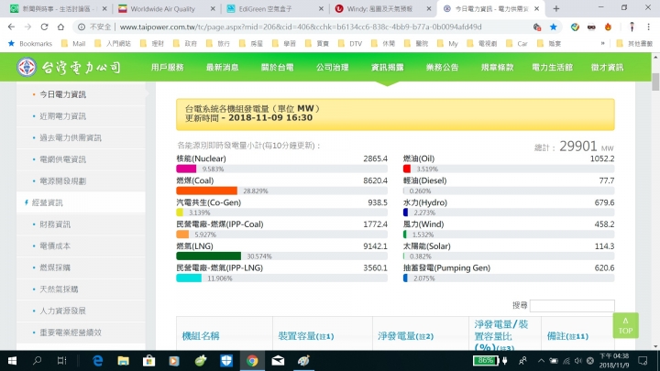
Task: Select 電價成本 in sidebar
Action: coord(55,246)
